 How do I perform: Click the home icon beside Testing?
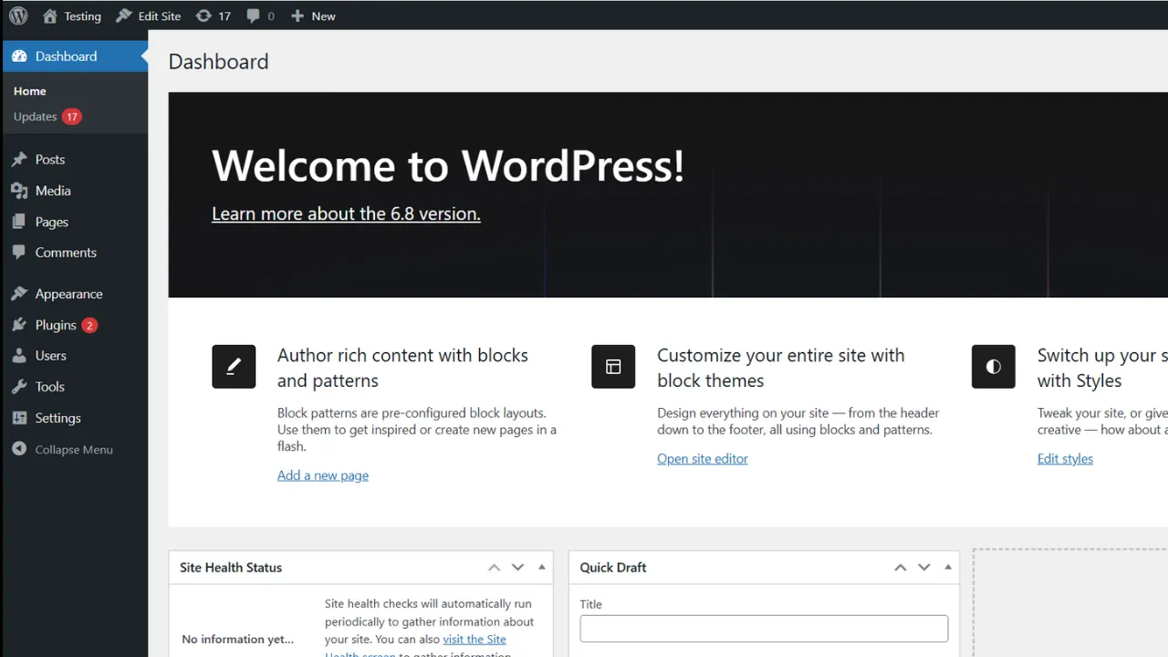tap(49, 16)
